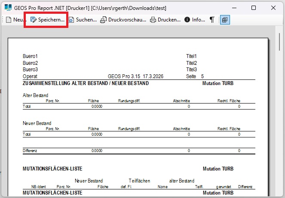The height and width of the screenshot is (198, 285).
Task: Open Druckvorschau... print preview
Action: tap(123, 20)
